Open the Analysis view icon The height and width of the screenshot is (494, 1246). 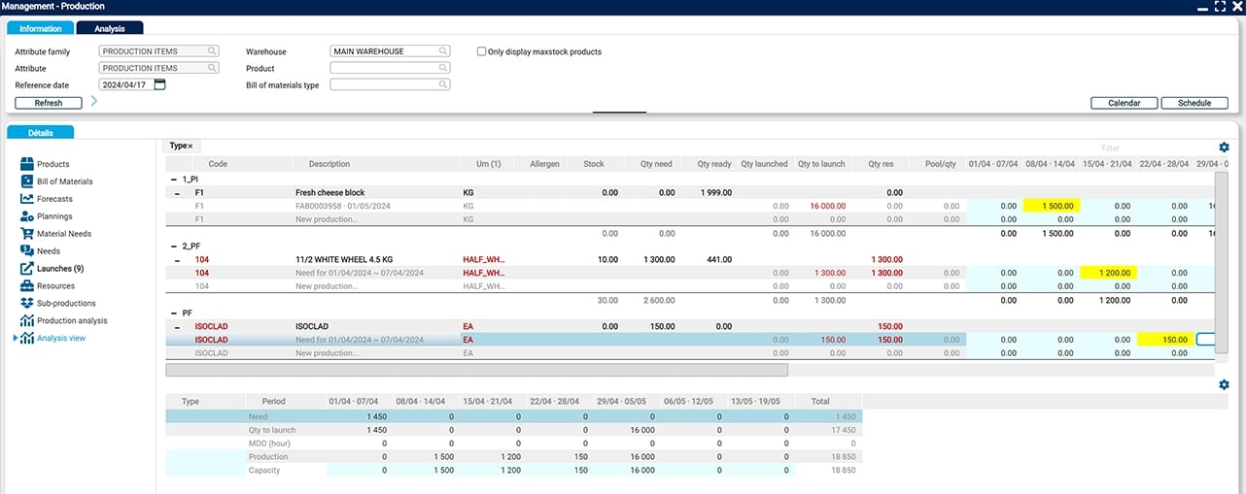[x=27, y=339]
